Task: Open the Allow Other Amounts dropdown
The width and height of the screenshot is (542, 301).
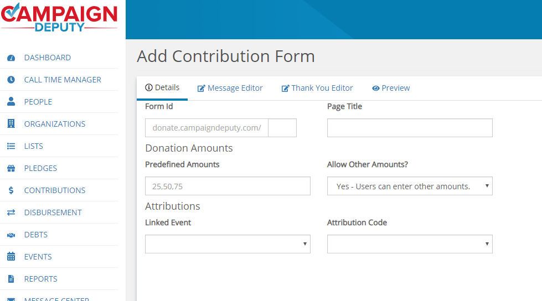Action: pos(410,186)
